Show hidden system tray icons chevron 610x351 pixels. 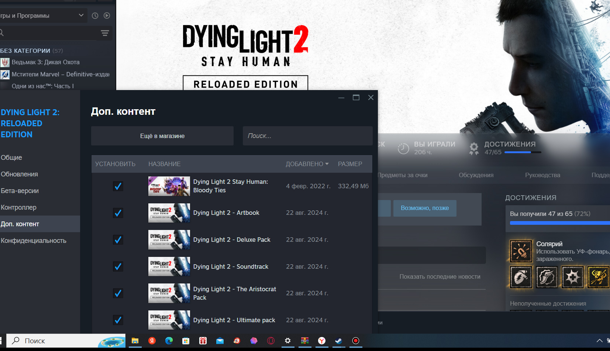tap(600, 341)
